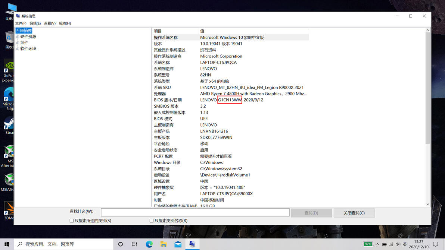
Task: Select the 主板产品 value LNVNB161216
Action: point(214,131)
